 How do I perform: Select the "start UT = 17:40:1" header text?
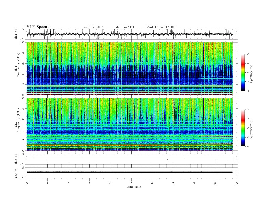pos(162,27)
